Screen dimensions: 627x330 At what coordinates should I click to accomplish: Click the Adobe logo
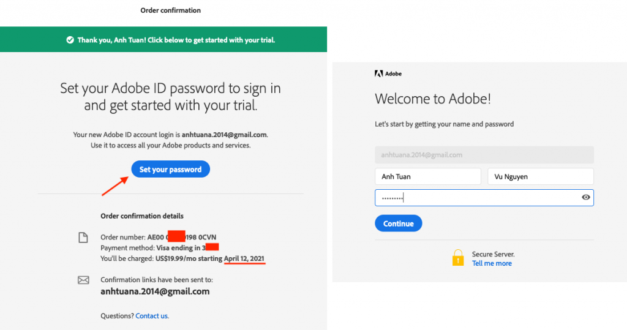click(x=388, y=74)
